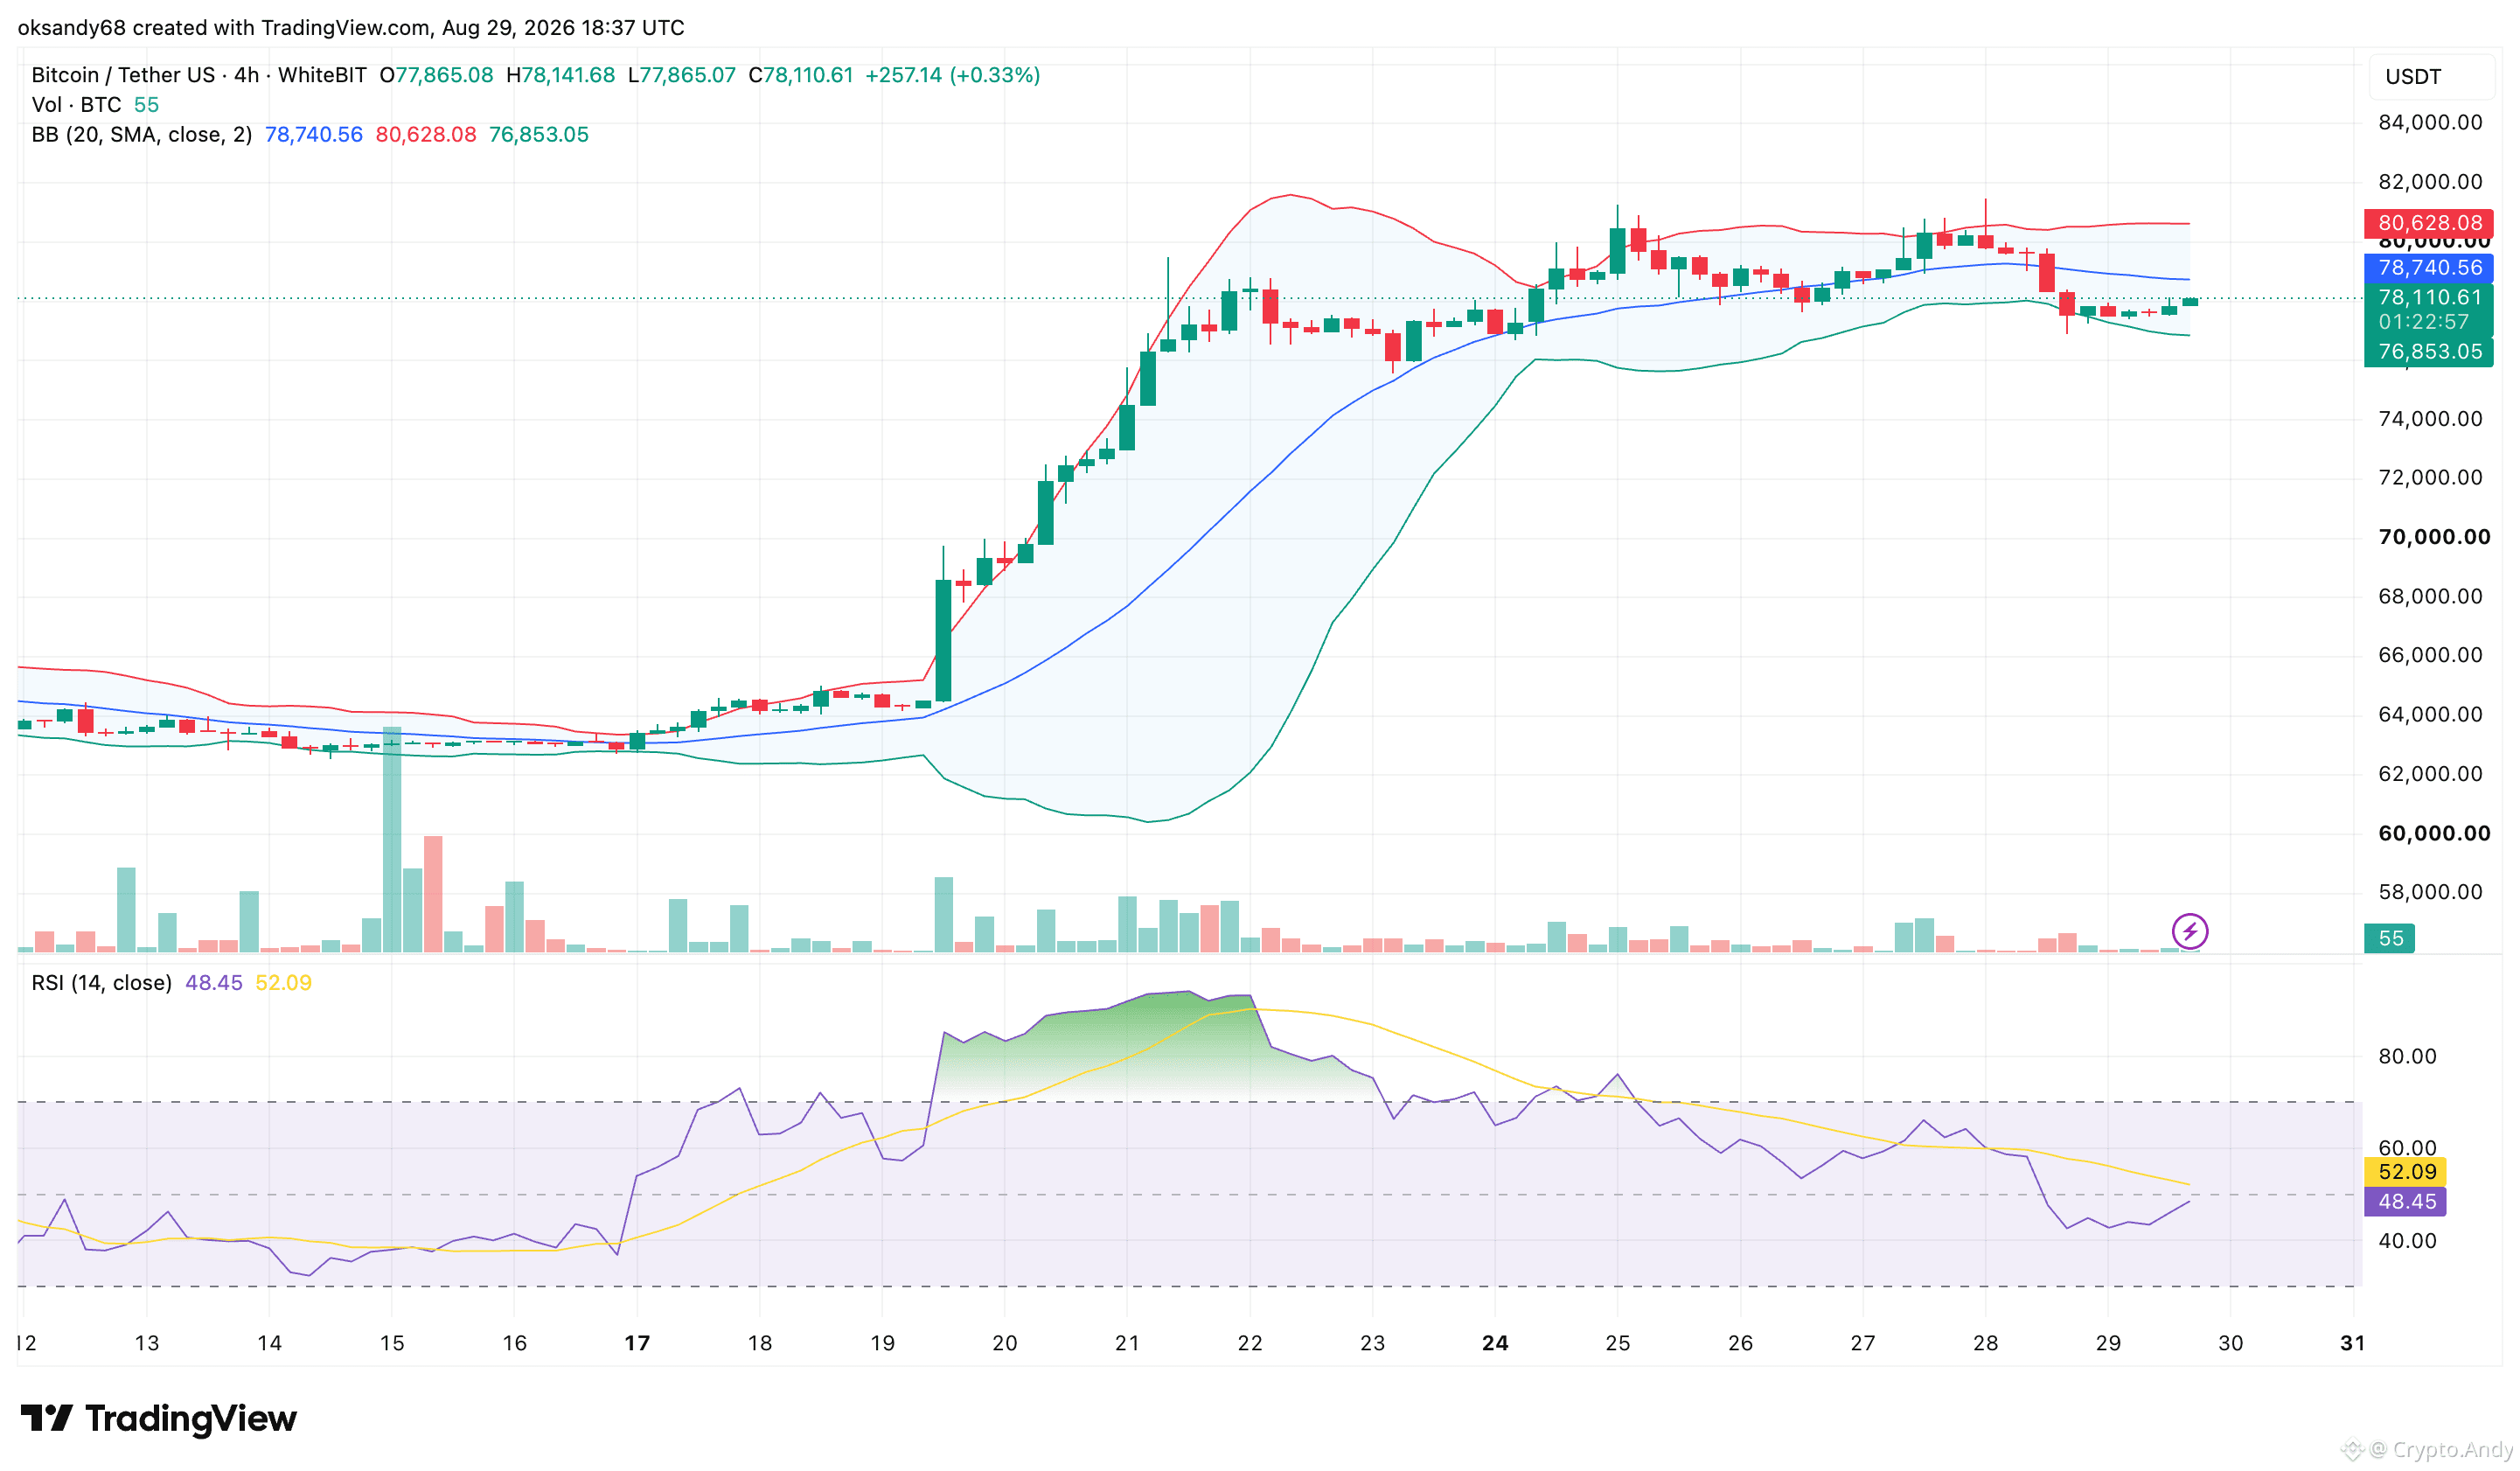Click the bold 17 date on the time axis
This screenshot has width=2520, height=1471.
point(637,1343)
